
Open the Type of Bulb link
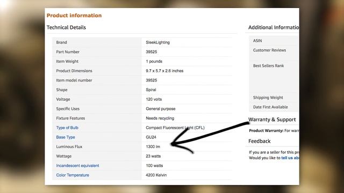coord(67,128)
